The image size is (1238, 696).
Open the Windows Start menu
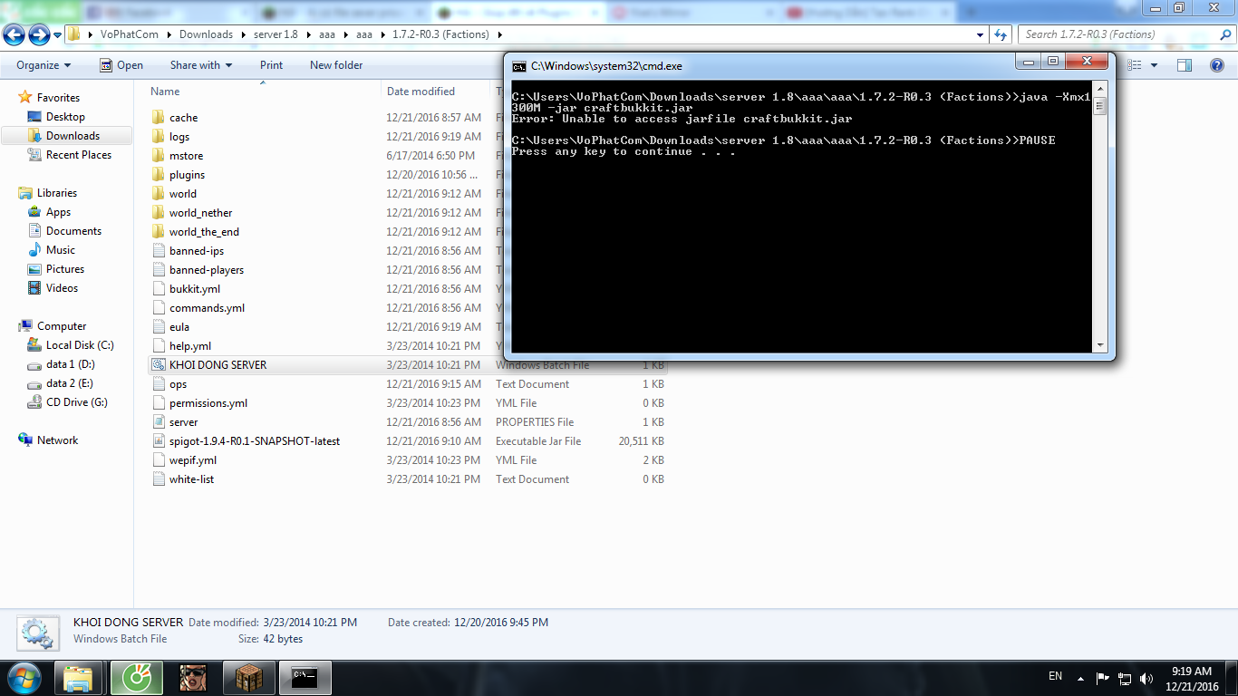coord(23,677)
